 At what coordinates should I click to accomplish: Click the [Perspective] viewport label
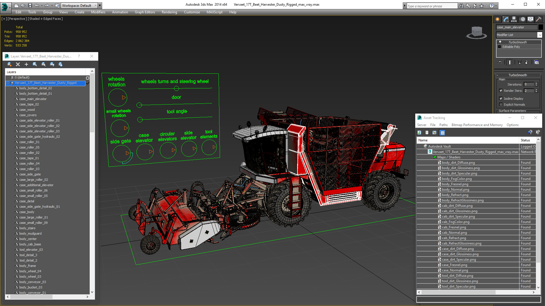coord(17,19)
